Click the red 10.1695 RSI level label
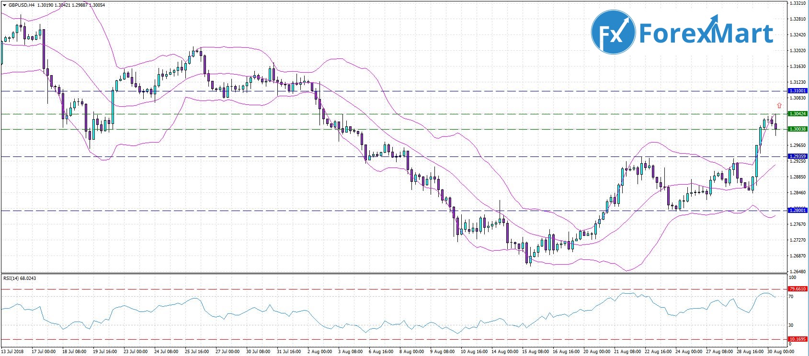The height and width of the screenshot is (356, 809). [798, 339]
